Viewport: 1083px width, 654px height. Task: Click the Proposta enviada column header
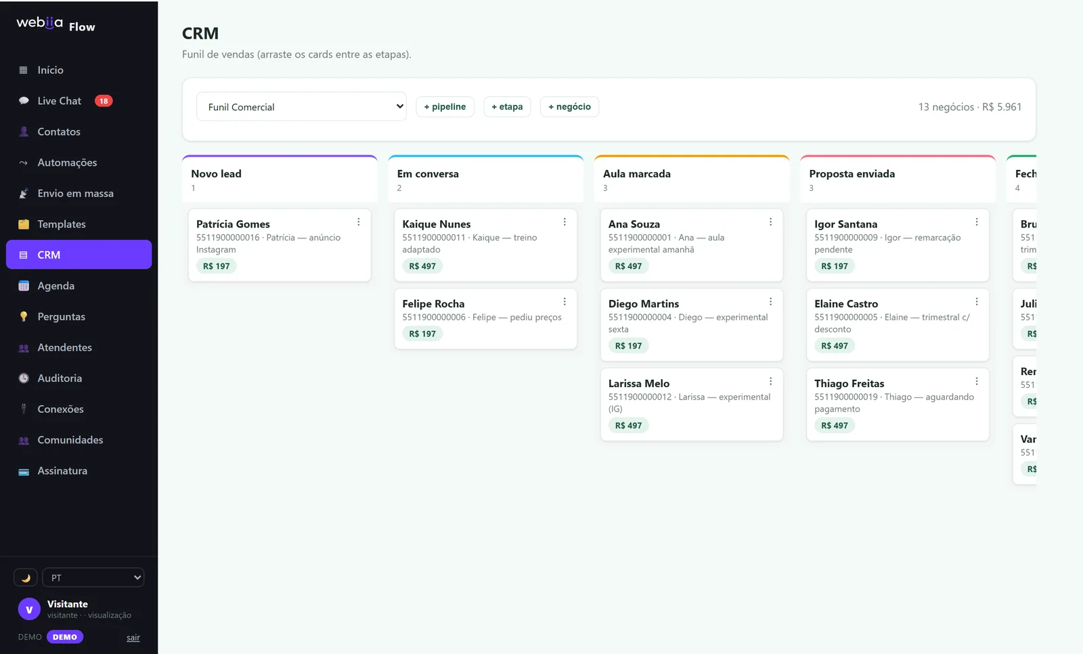898,179
